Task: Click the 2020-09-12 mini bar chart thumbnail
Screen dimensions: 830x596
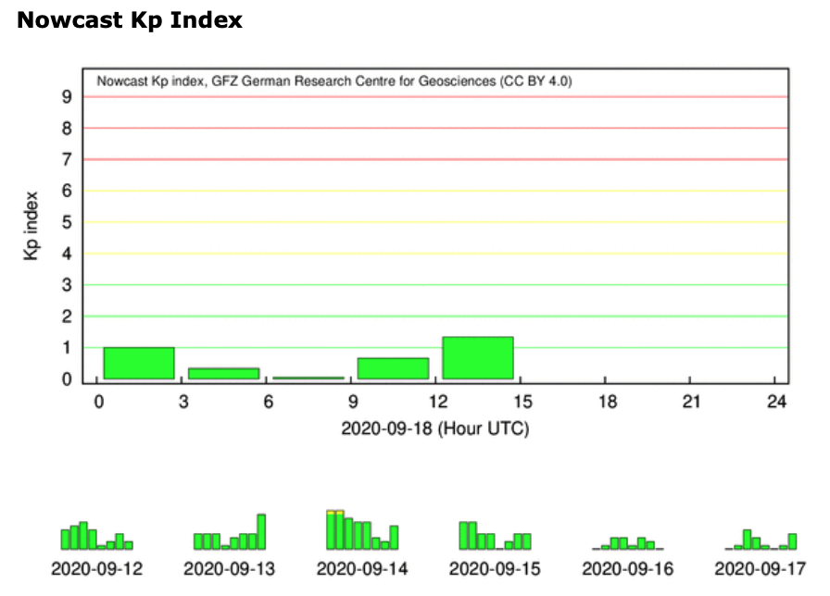Action: pos(97,536)
